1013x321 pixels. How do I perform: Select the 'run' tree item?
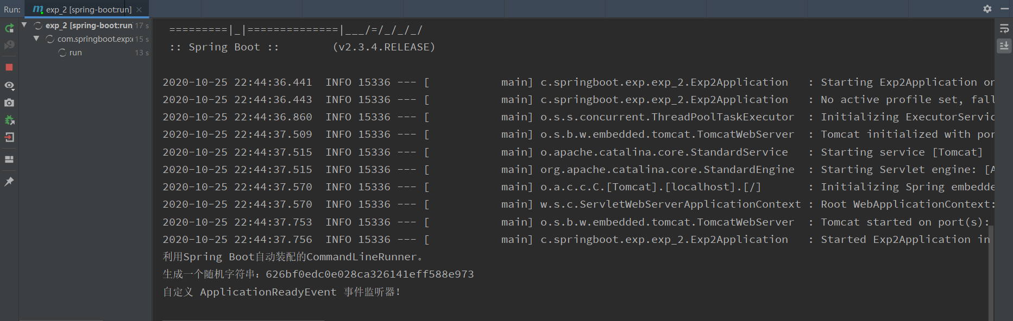pyautogui.click(x=75, y=53)
